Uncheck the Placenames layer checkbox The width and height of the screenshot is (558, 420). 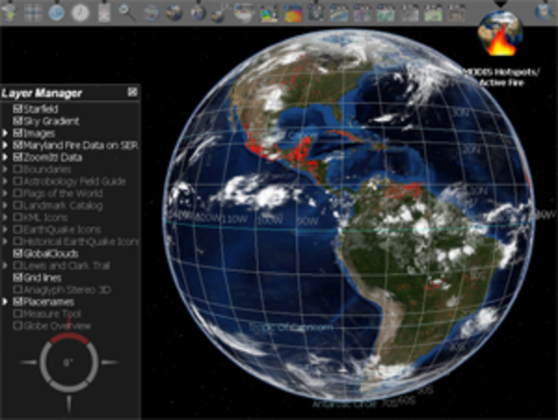pos(18,302)
